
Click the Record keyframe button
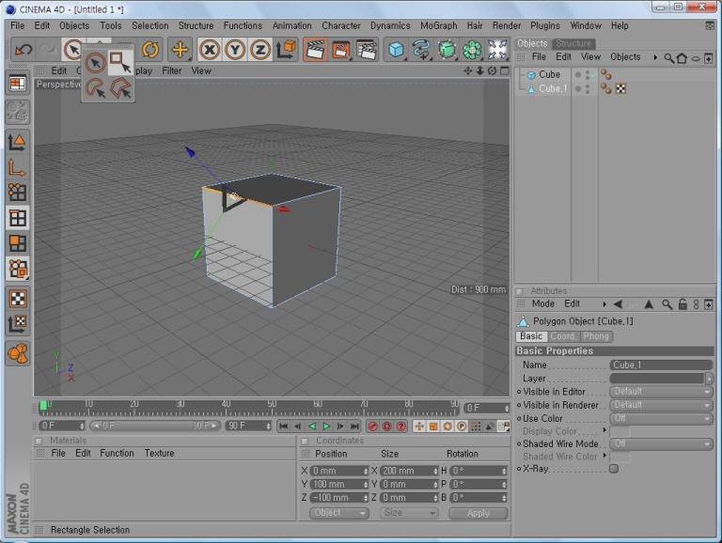[373, 427]
